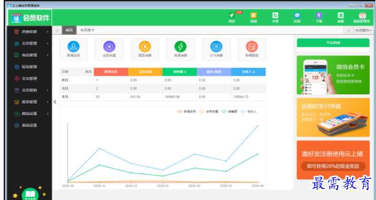Click the 短信管理 sidebar icon
Image resolution: width=376 pixels, height=200 pixels.
[x=16, y=67]
